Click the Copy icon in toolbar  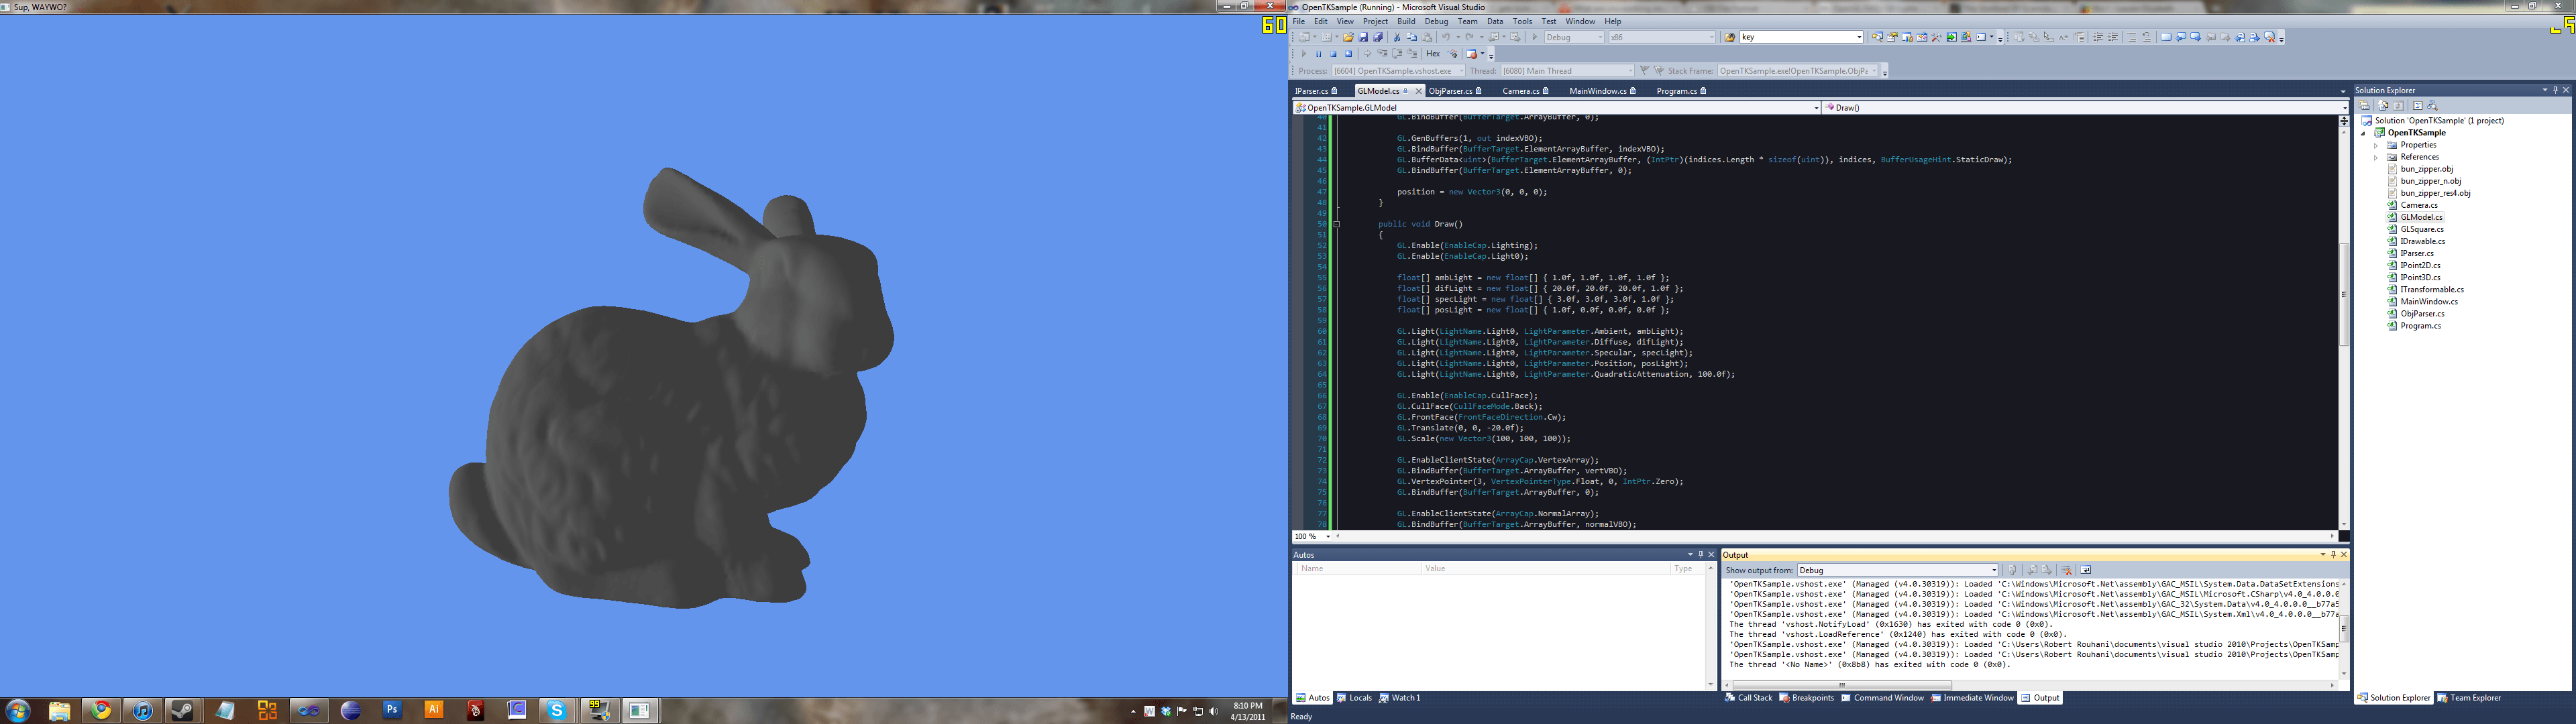pyautogui.click(x=1412, y=37)
